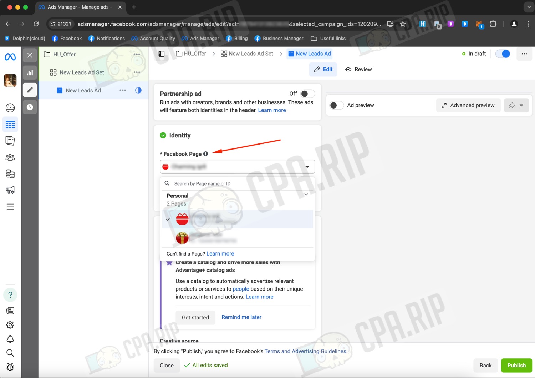Select the pencil edit pane icon
The width and height of the screenshot is (535, 378).
click(30, 90)
